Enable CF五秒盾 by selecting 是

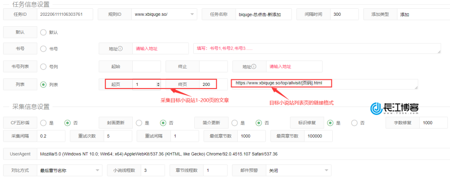(x=43, y=123)
